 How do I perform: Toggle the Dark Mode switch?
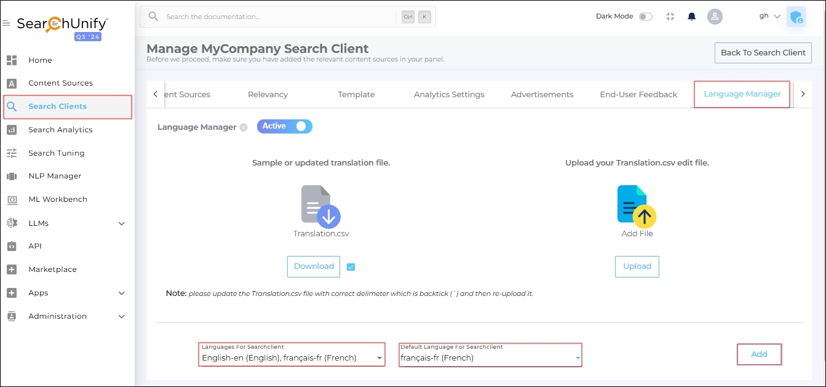645,17
